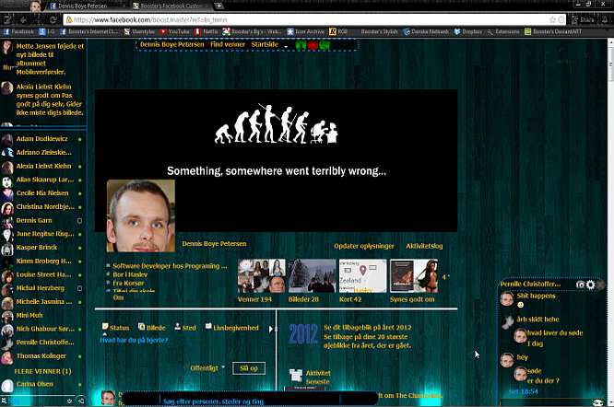The width and height of the screenshot is (614, 407).
Task: Open the Offentligt audience dropdown
Action: coord(207,368)
